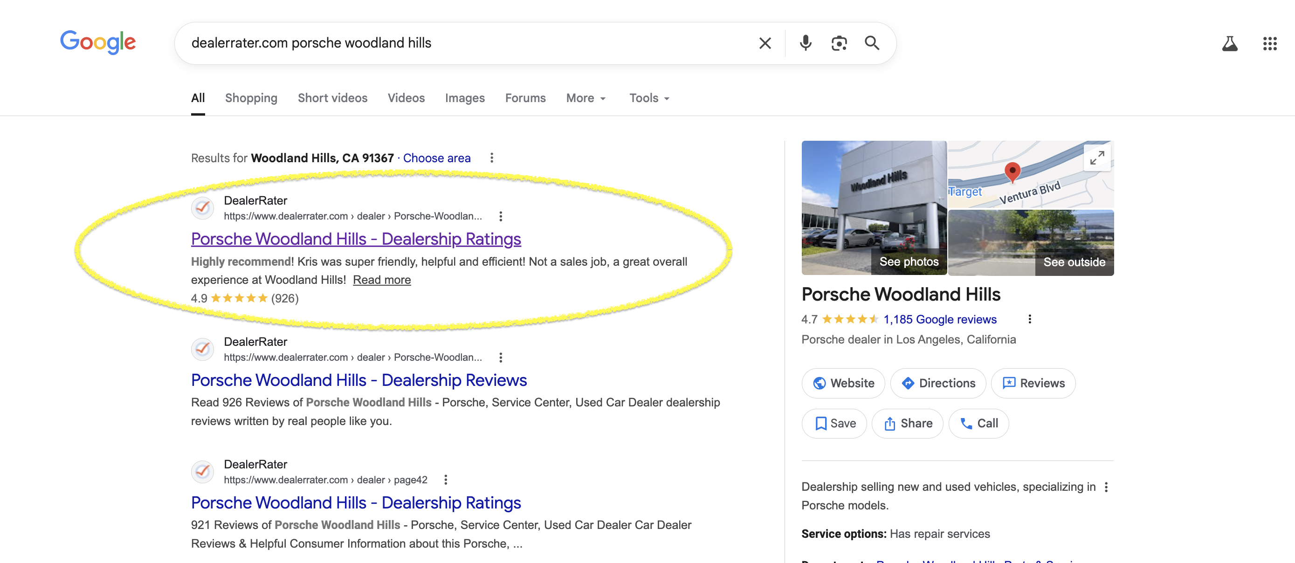The height and width of the screenshot is (563, 1295).
Task: Start voice search with microphone icon
Action: [x=806, y=43]
